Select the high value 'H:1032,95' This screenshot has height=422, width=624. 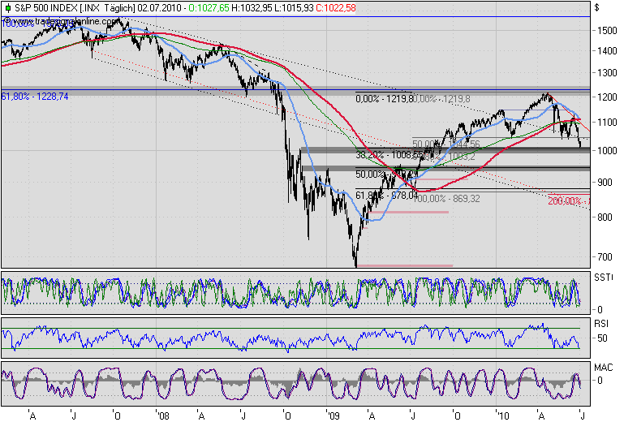[x=252, y=8]
